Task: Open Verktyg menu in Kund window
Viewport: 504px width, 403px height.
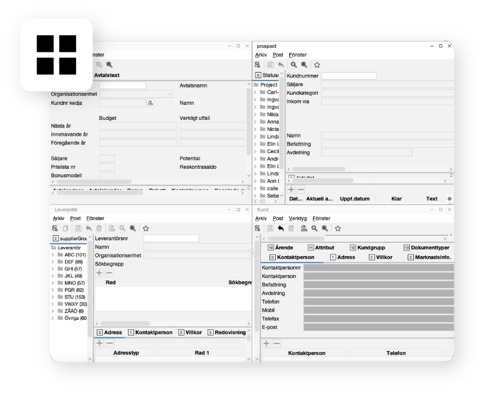Action: [x=298, y=219]
